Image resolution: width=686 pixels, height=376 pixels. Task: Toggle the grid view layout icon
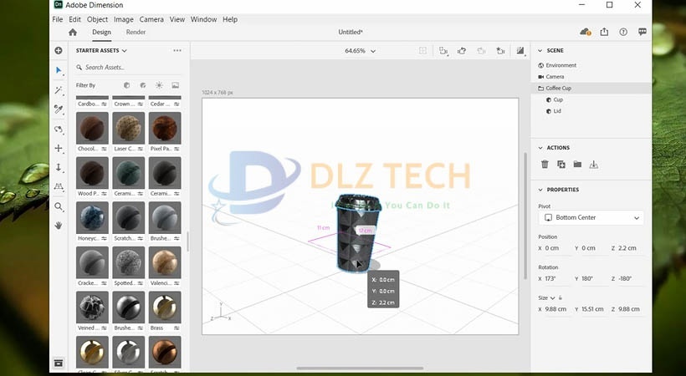tap(422, 51)
